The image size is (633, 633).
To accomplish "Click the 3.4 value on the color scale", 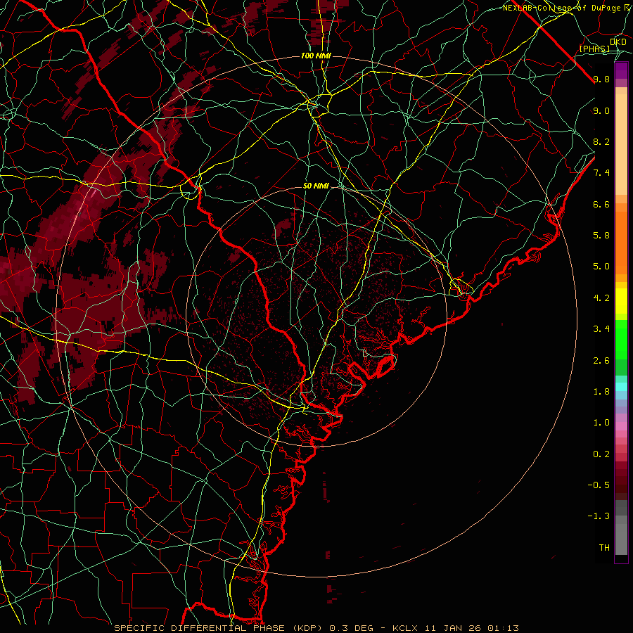I will pyautogui.click(x=601, y=329).
